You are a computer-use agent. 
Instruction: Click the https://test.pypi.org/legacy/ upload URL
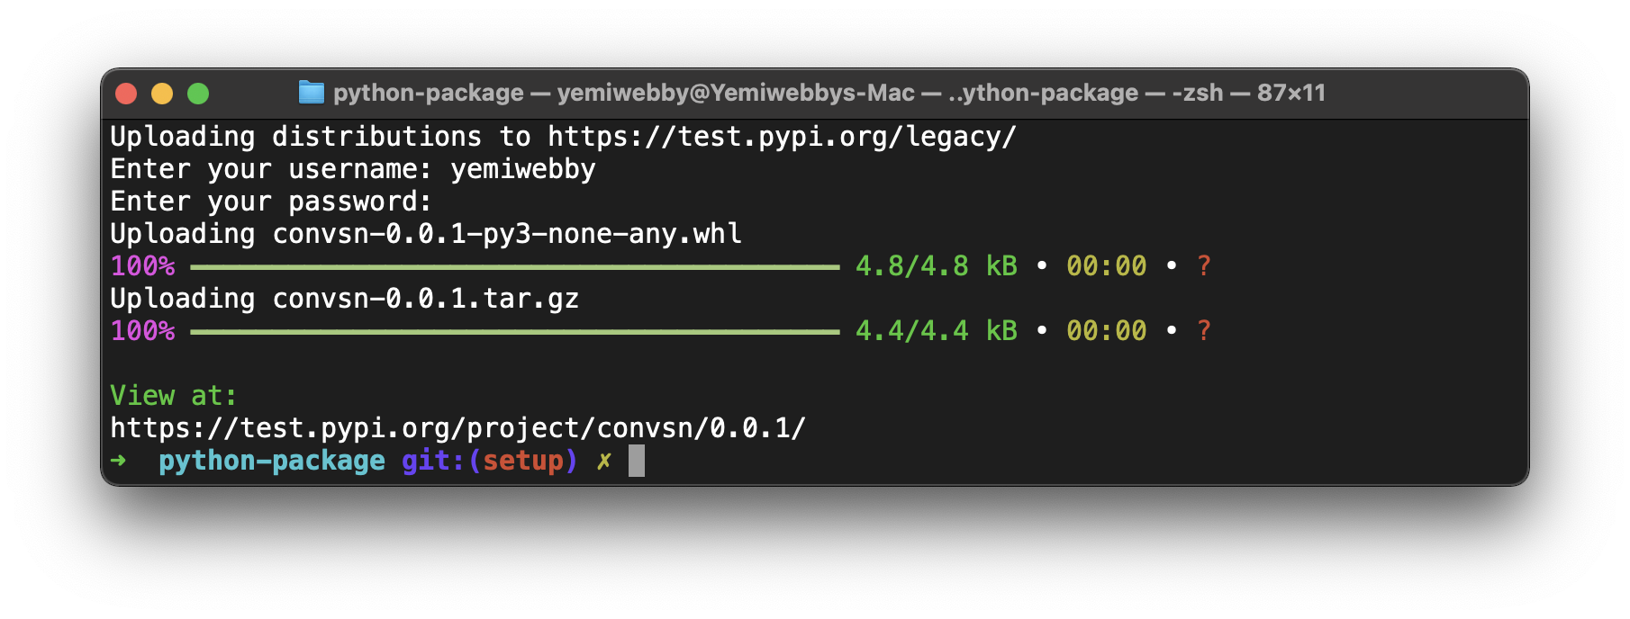click(782, 137)
